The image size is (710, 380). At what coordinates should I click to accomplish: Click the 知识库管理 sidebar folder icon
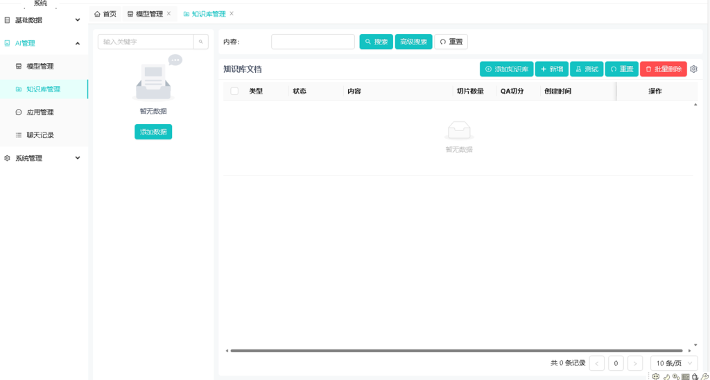(x=19, y=89)
